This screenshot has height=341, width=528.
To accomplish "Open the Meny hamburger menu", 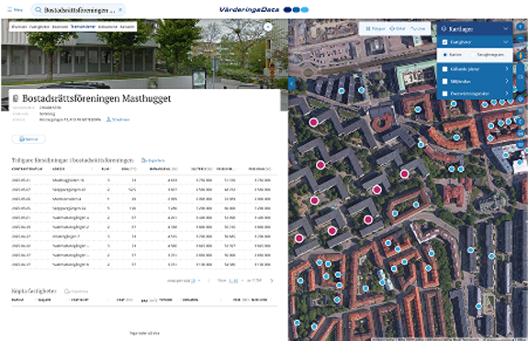I will pyautogui.click(x=16, y=10).
